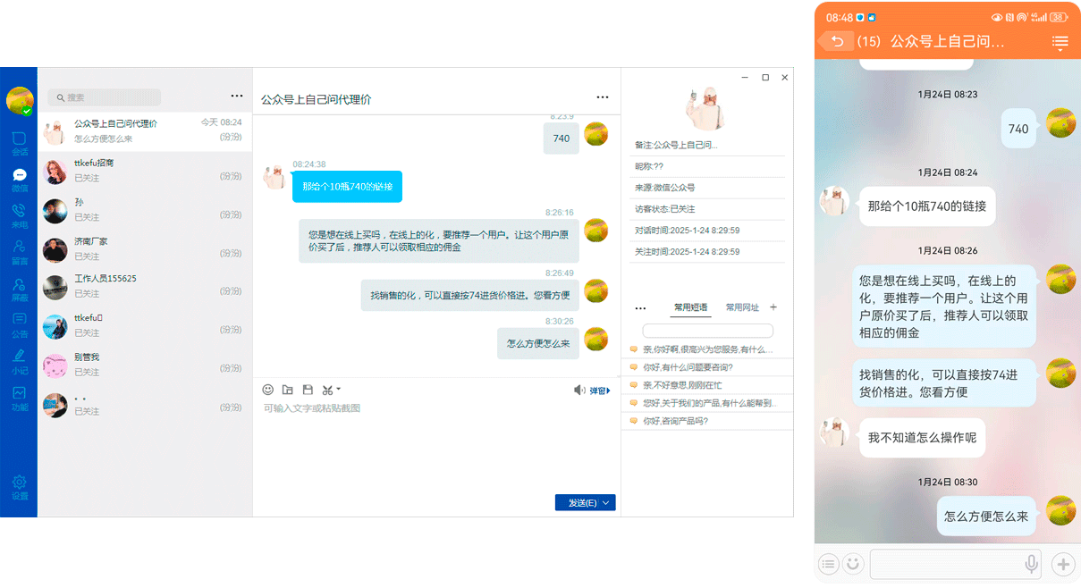Open the 屏蔽 blocked users section
Screen dimensions: 1081x588
coord(19,289)
